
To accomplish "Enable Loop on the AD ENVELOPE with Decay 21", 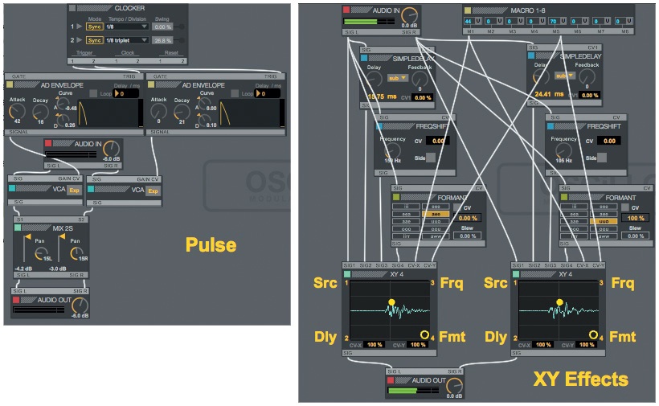I will [235, 93].
